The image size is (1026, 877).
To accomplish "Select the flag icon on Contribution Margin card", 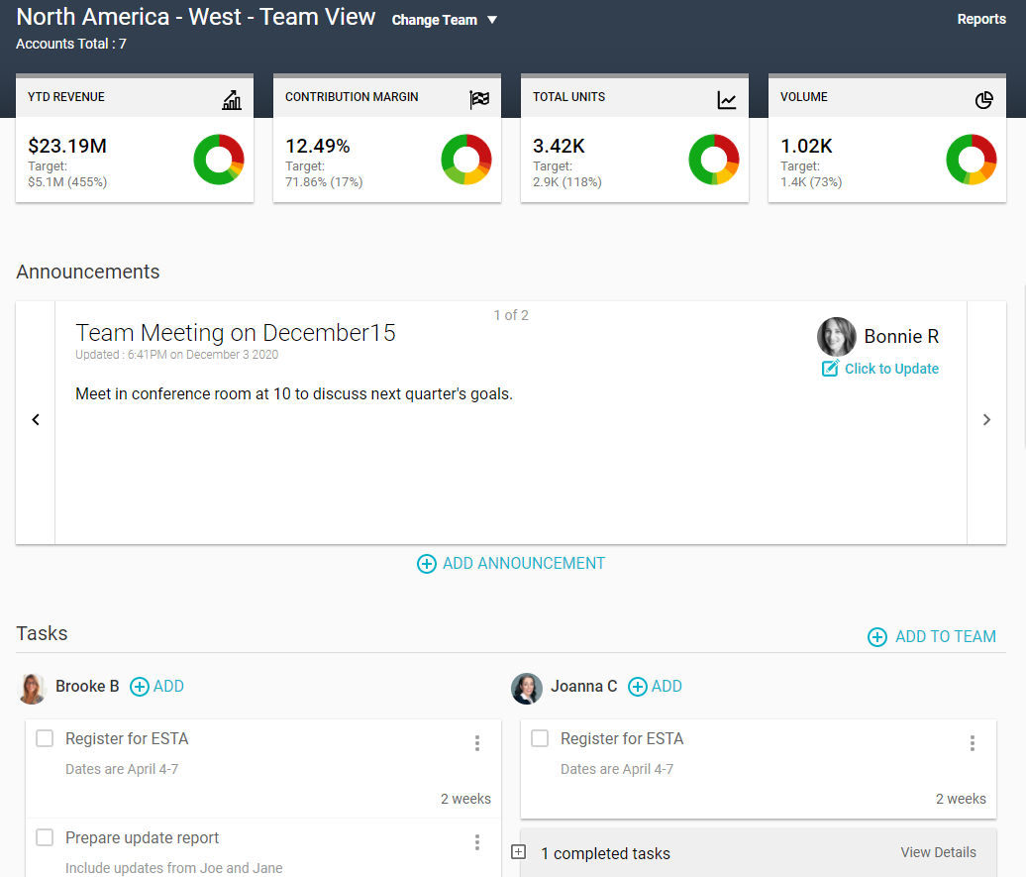I will coord(480,99).
